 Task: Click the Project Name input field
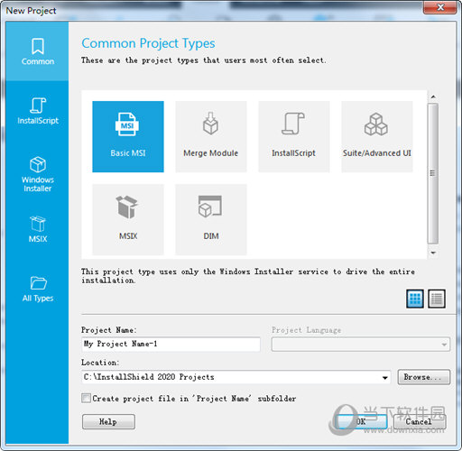point(171,345)
